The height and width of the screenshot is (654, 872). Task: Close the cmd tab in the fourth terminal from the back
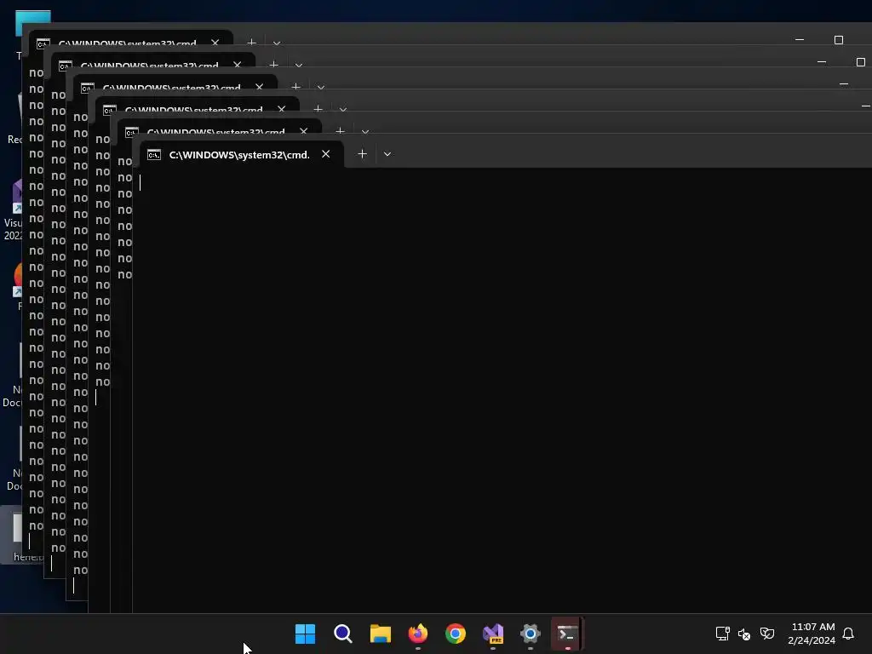tap(281, 109)
